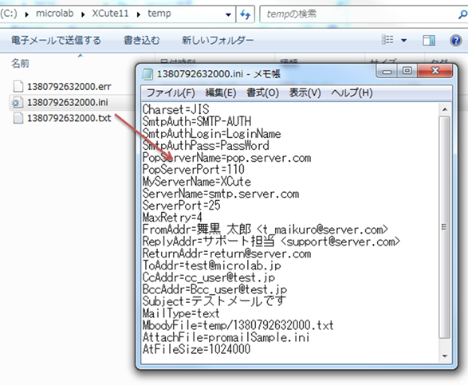Viewport: 468px width, 385px height.
Task: Open the ファイル(F) menu in Notepad
Action: (171, 92)
